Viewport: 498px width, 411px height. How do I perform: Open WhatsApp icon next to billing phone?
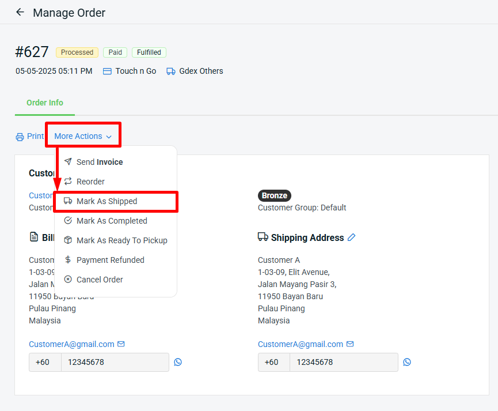[178, 362]
